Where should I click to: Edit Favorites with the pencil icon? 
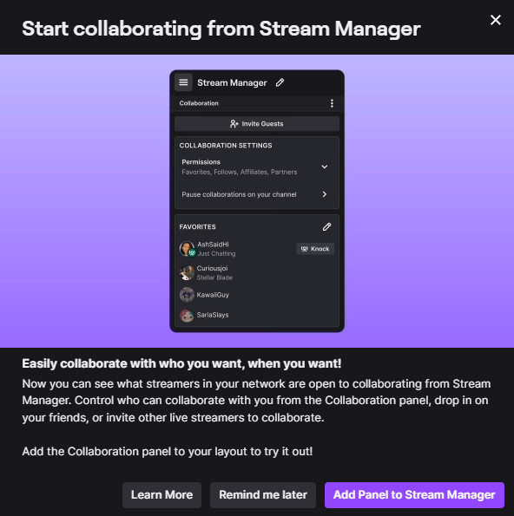pyautogui.click(x=326, y=226)
